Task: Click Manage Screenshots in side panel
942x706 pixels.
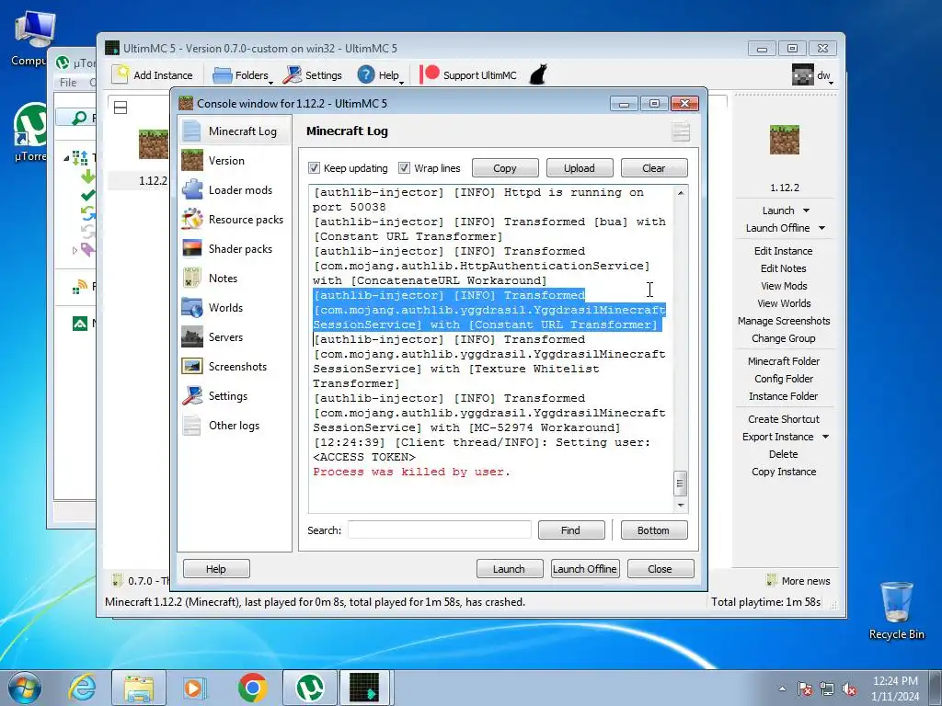Action: (784, 321)
